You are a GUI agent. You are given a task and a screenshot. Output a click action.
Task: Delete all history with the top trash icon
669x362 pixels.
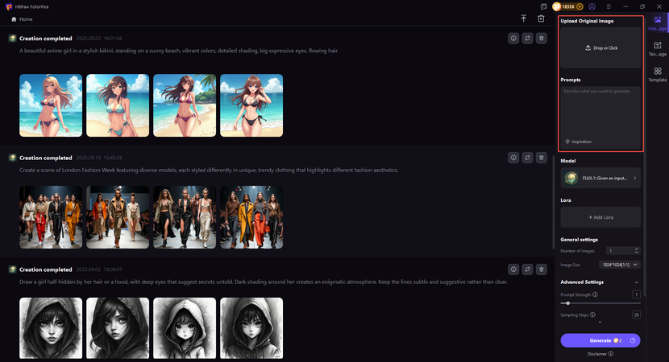[x=541, y=19]
